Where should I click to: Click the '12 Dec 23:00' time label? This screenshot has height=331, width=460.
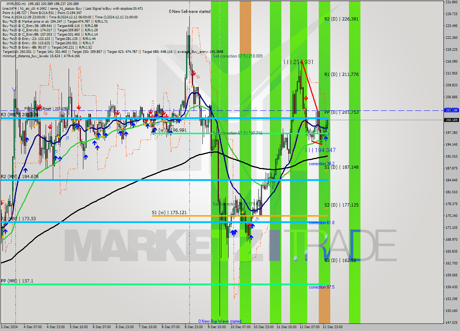pos(333,327)
